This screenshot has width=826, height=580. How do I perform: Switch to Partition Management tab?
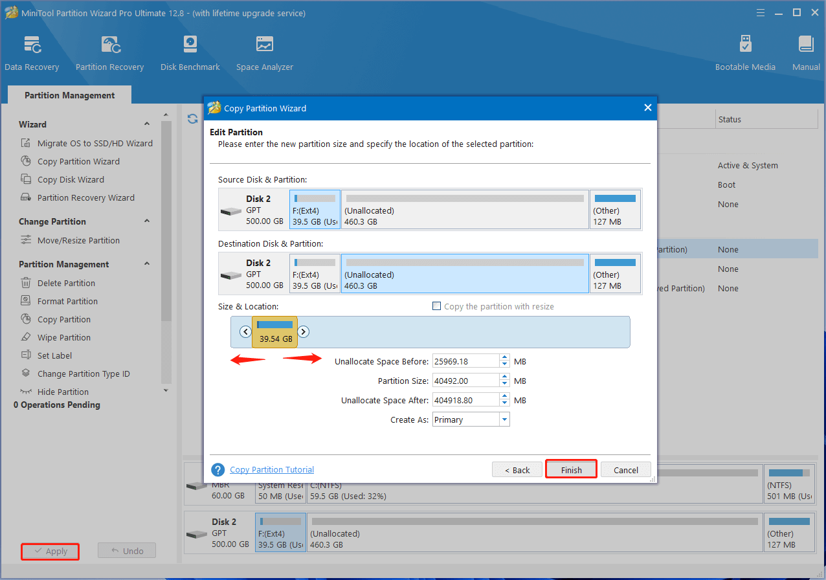click(x=69, y=95)
